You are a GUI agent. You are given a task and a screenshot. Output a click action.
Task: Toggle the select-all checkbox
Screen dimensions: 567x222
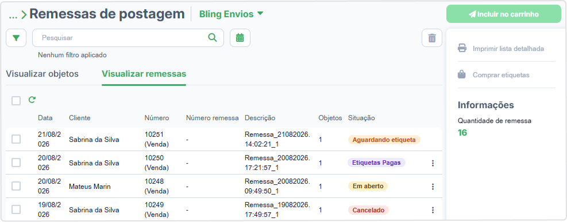[16, 101]
